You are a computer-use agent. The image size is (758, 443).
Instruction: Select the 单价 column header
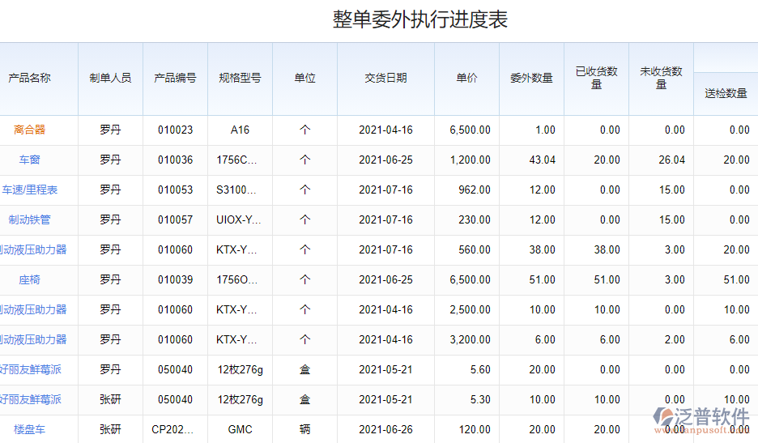(467, 78)
